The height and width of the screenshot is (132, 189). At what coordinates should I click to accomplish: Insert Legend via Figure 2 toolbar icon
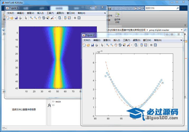click(146, 45)
